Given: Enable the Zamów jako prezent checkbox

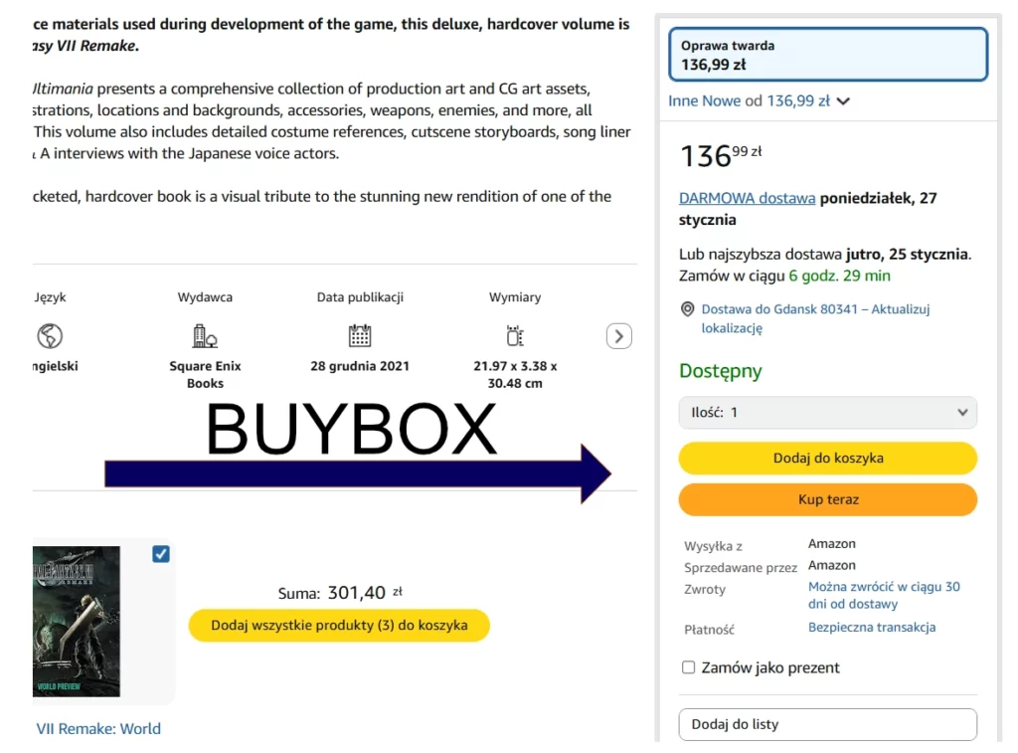Looking at the screenshot, I should point(688,667).
